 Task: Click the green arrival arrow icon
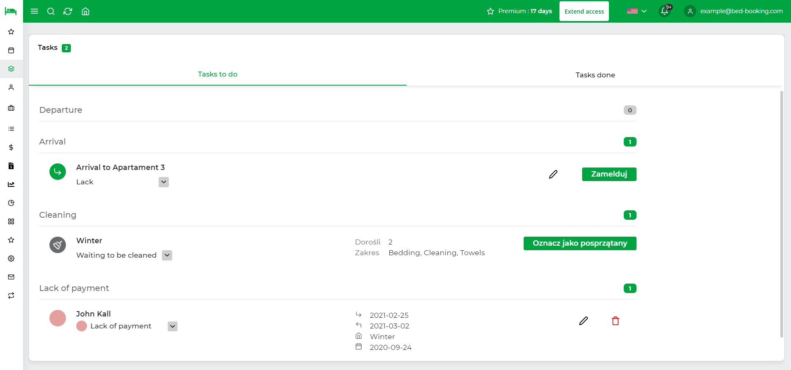[x=58, y=172]
